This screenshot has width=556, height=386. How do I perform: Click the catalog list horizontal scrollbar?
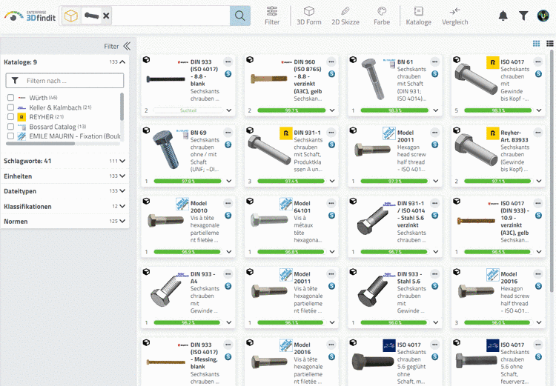tap(41, 144)
